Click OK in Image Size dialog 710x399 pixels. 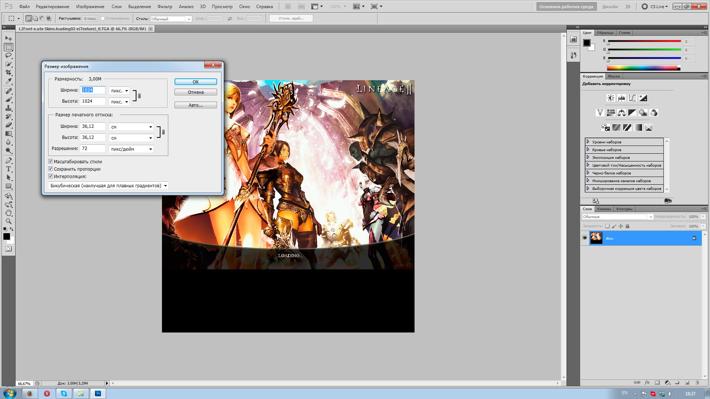coord(196,82)
